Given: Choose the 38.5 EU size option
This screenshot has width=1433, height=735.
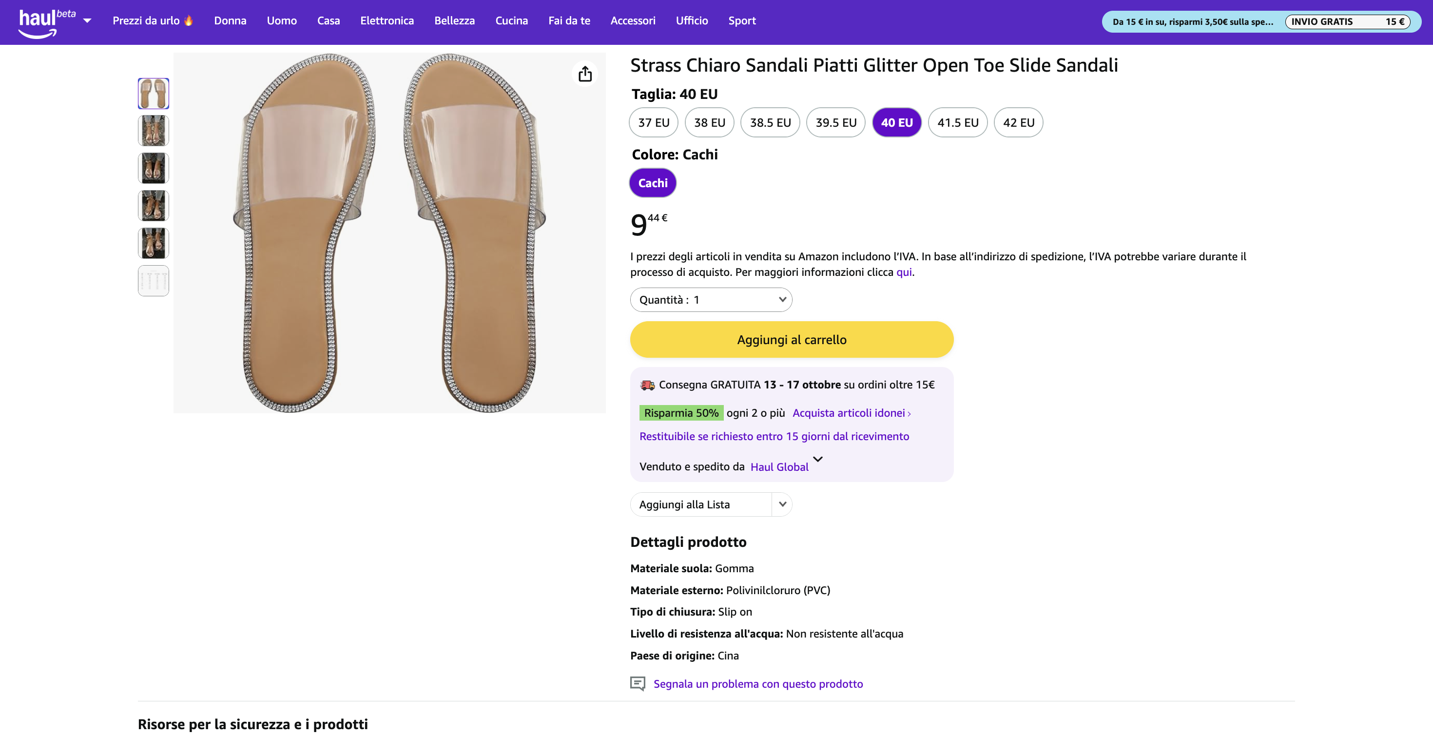Looking at the screenshot, I should [x=770, y=122].
